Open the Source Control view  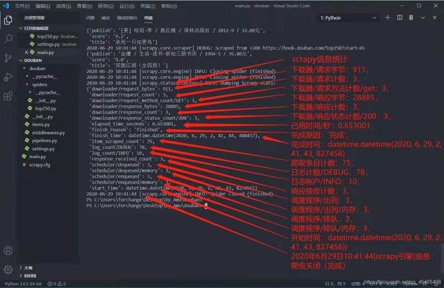pyautogui.click(x=8, y=58)
